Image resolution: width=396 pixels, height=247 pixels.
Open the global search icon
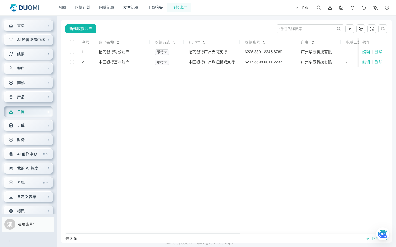coord(318,8)
